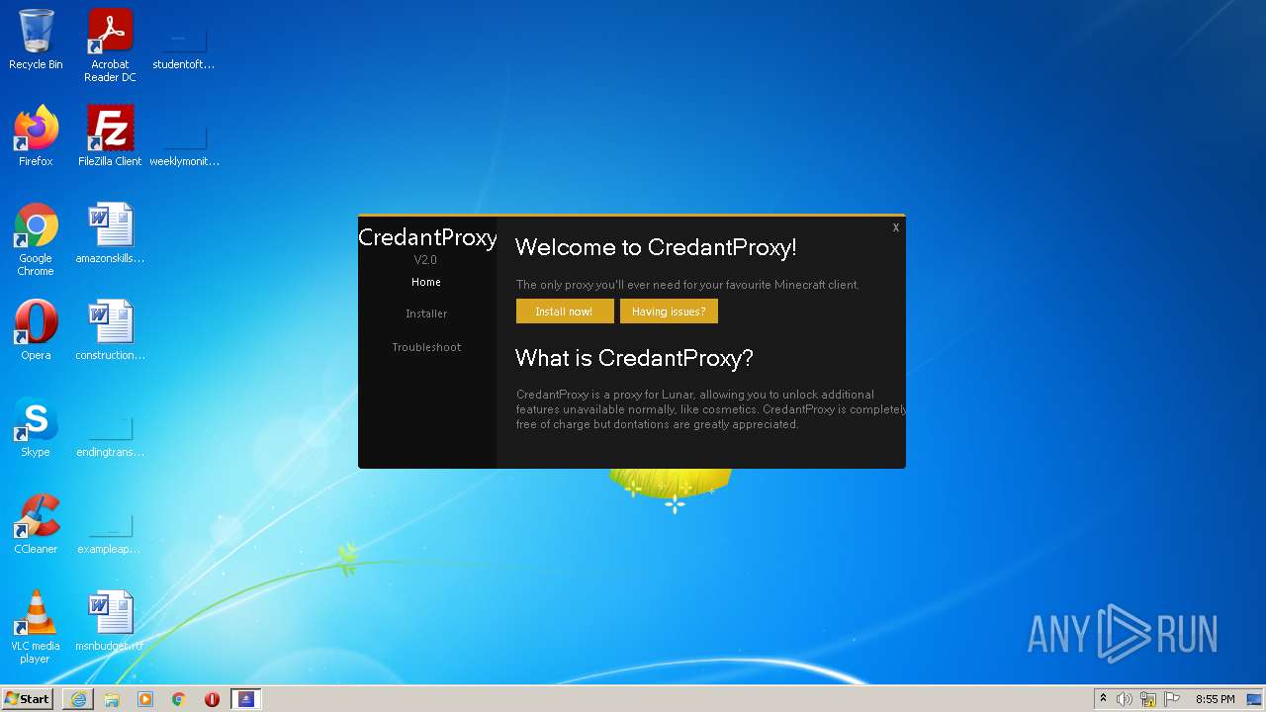Show hidden system tray icons arrow
Image resolution: width=1266 pixels, height=712 pixels.
pyautogui.click(x=1103, y=699)
